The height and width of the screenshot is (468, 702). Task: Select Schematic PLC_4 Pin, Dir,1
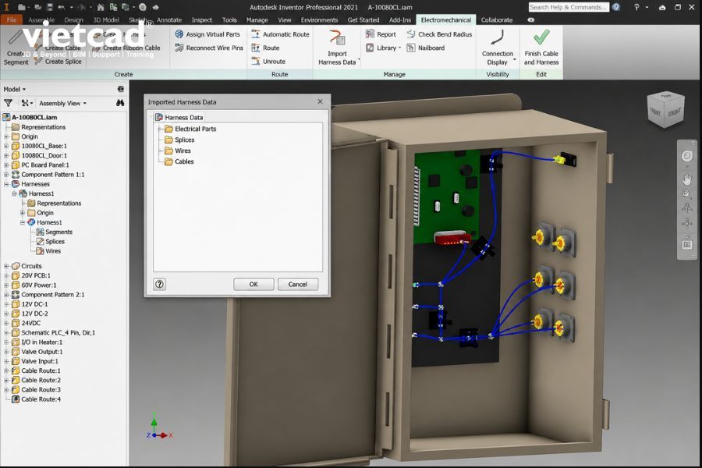click(53, 332)
